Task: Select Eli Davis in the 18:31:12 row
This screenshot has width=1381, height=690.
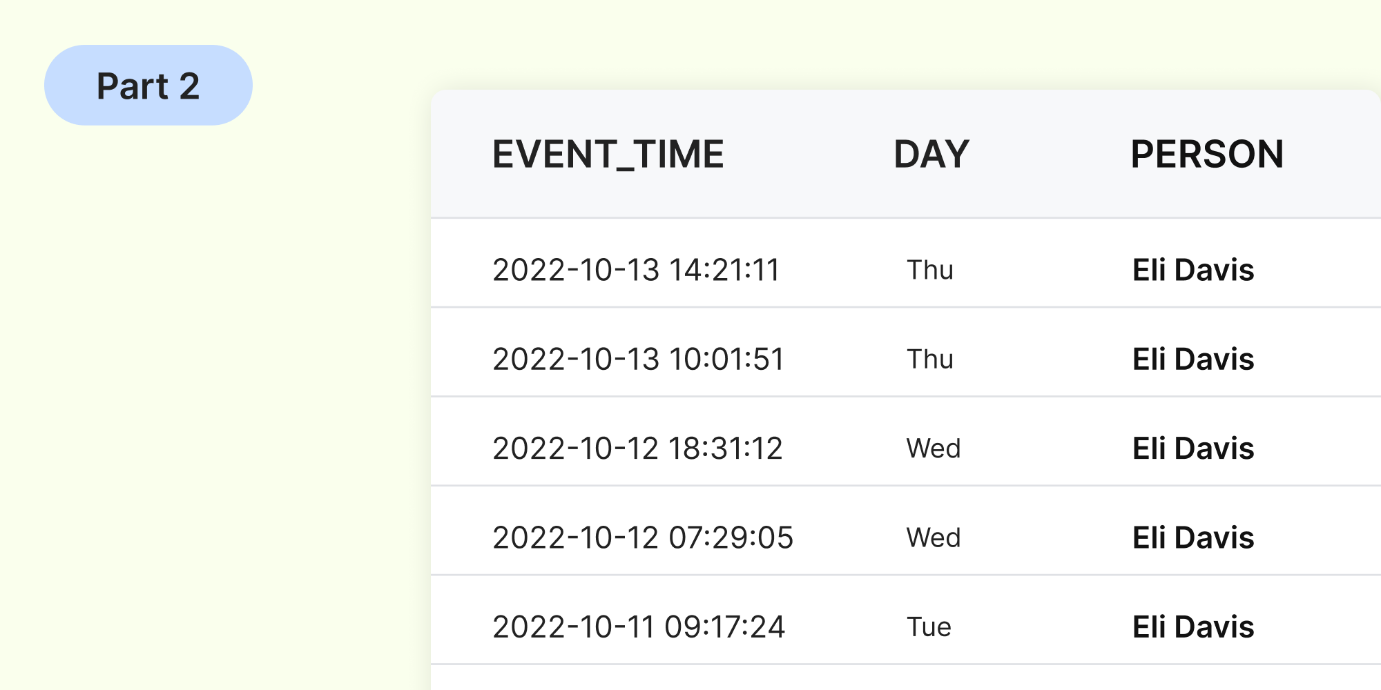Action: click(x=1193, y=448)
